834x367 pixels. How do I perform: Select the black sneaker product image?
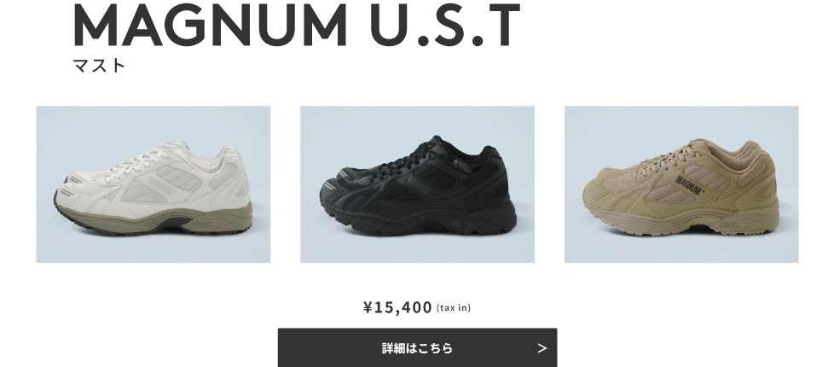pyautogui.click(x=418, y=184)
